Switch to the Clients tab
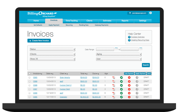This screenshot has width=179, height=112. (89, 21)
